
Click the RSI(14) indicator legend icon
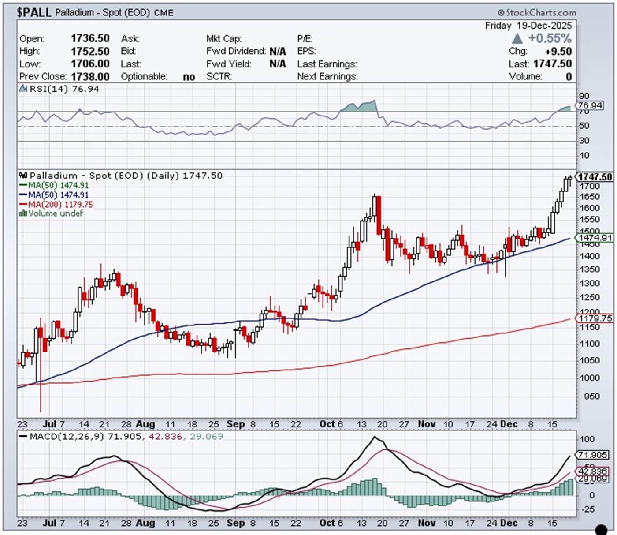click(23, 89)
